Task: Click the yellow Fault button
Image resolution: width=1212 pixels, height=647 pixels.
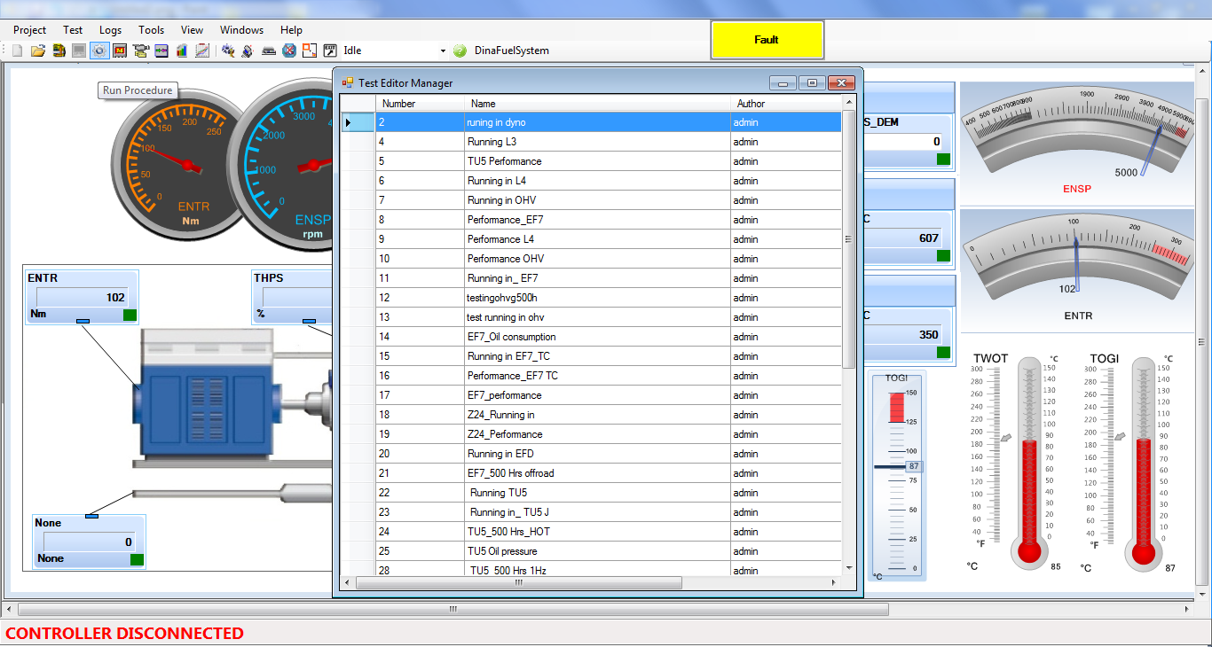Action: click(x=767, y=40)
